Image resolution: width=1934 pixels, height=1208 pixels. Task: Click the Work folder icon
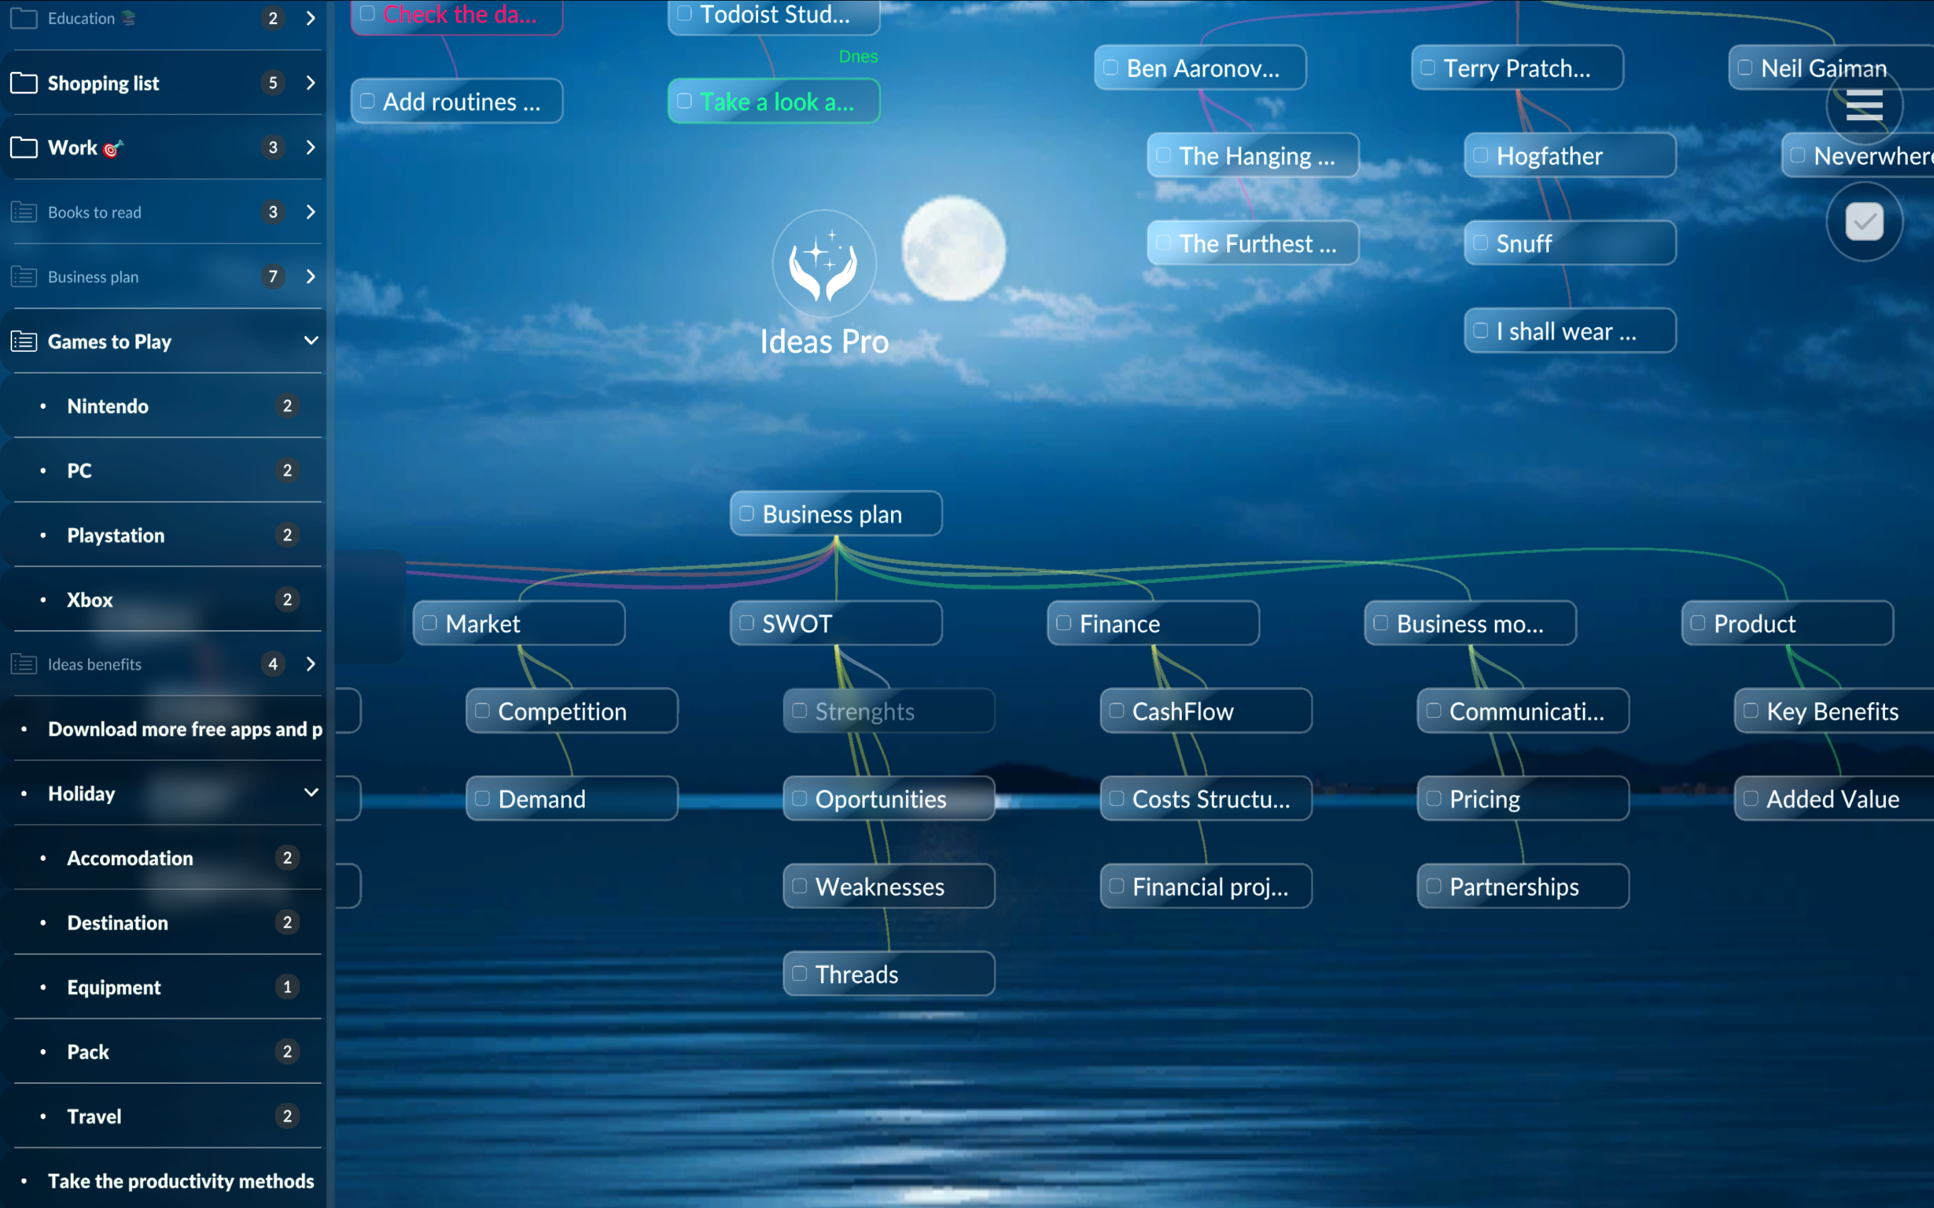[24, 148]
